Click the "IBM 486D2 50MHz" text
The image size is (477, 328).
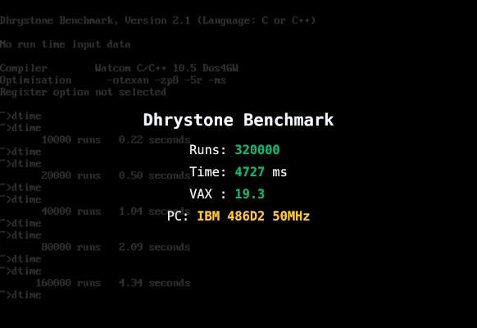click(253, 216)
